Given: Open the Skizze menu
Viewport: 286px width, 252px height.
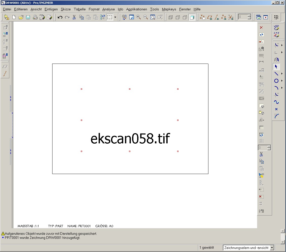Looking at the screenshot, I should tap(66, 9).
